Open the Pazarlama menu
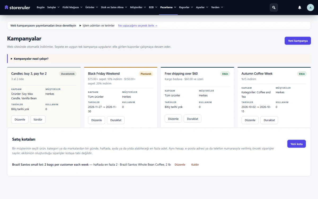 point(168,7)
